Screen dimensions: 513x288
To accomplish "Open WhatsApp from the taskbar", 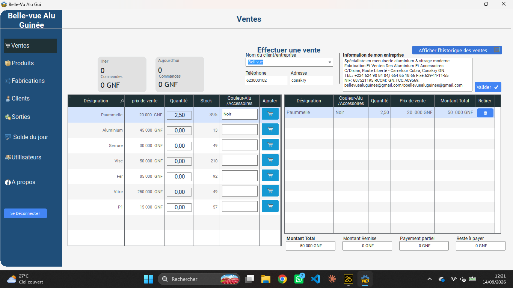I will click(299, 279).
